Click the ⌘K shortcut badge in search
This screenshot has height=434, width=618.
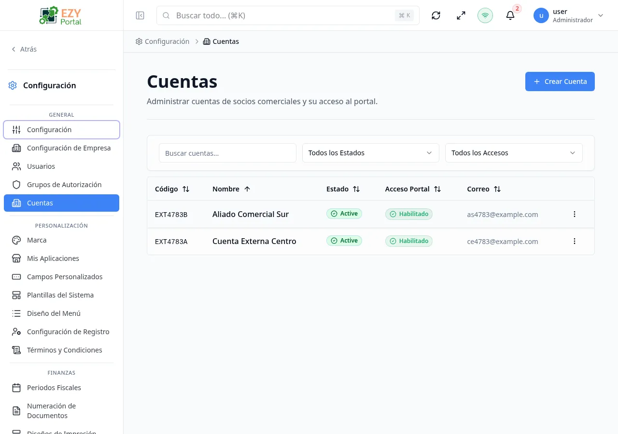[405, 15]
